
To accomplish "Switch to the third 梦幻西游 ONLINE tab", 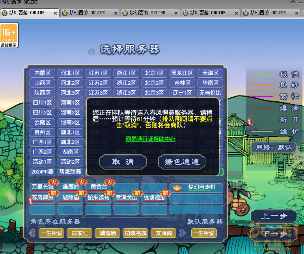I will [150, 13].
